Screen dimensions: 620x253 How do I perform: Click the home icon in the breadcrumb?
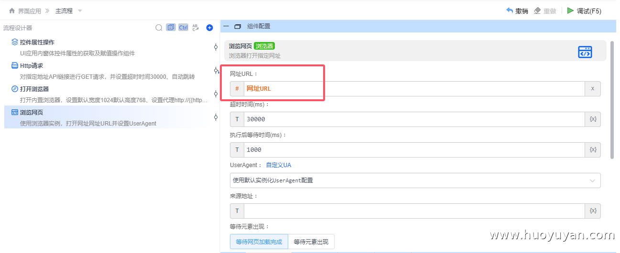[x=12, y=11]
